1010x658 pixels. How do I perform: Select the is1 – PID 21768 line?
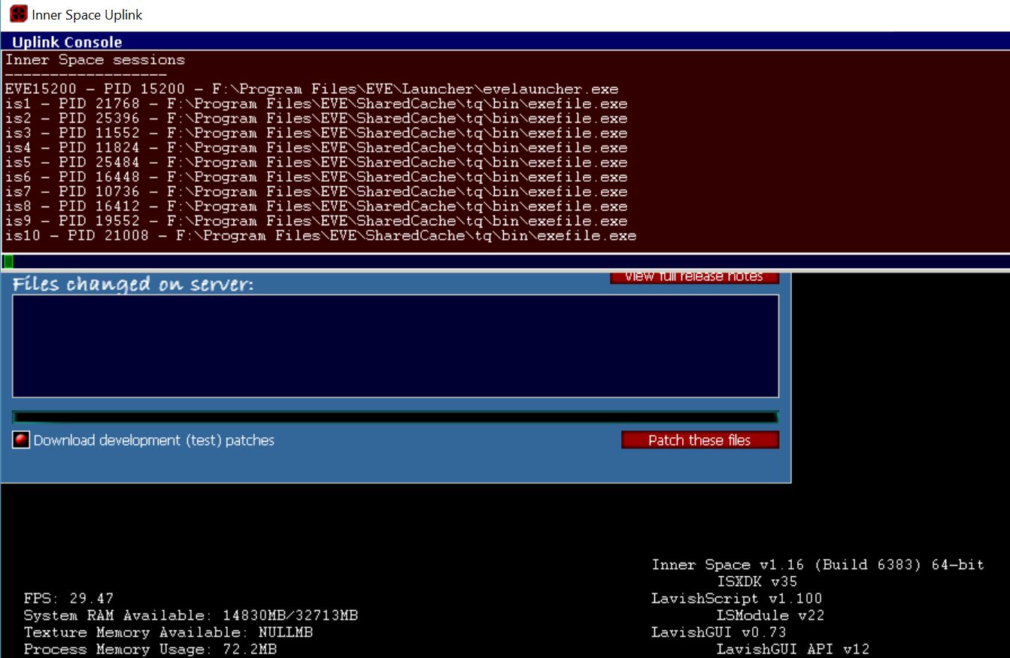(x=316, y=104)
